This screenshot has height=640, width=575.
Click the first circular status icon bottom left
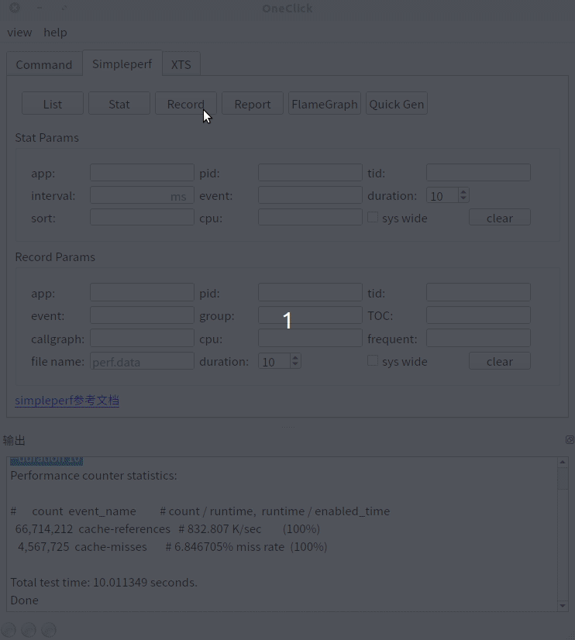pyautogui.click(x=9, y=629)
